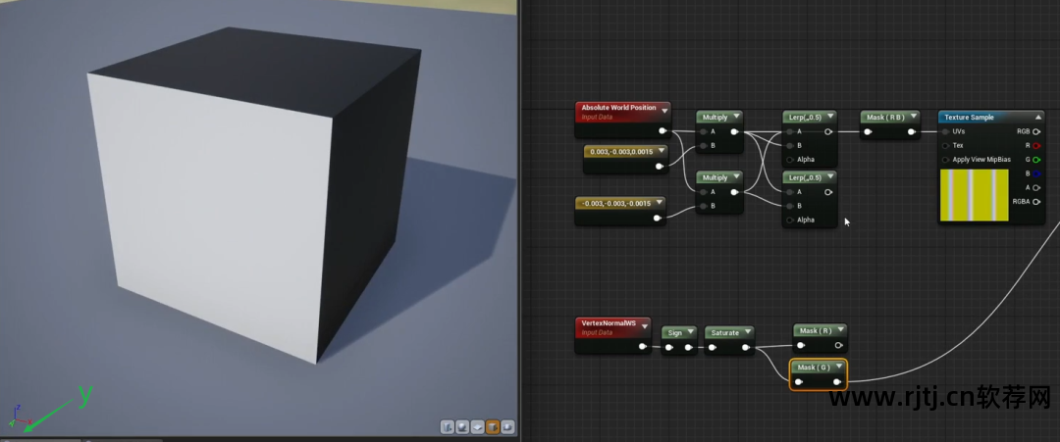Click the red R output pin

[x=1036, y=146]
